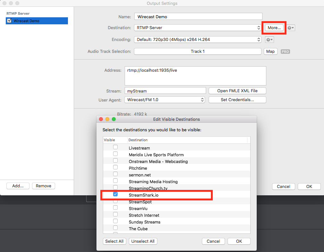Open the Encoding preset dropdown
324x252 pixels.
(198, 40)
